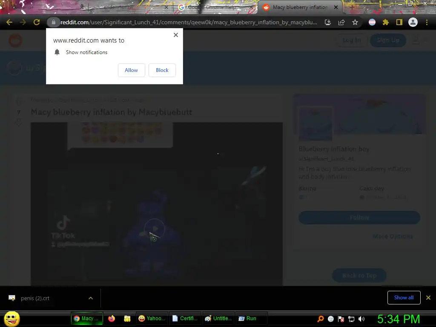Open the Chrome profile avatar

[x=413, y=22]
